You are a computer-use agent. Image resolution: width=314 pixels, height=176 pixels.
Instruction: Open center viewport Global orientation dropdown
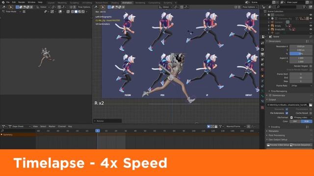pos(166,7)
